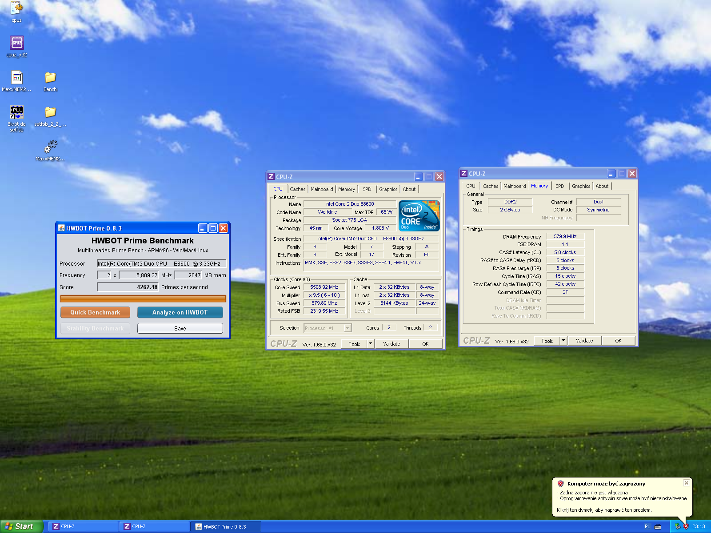Click the Rated FSB 2319.55 MHz value

tap(324, 311)
